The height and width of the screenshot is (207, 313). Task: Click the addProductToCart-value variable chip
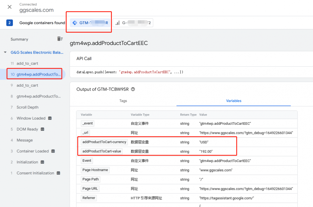101,151
